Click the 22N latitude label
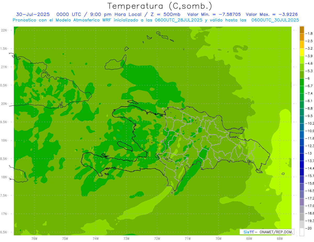314x242 pixels. (4, 30)
